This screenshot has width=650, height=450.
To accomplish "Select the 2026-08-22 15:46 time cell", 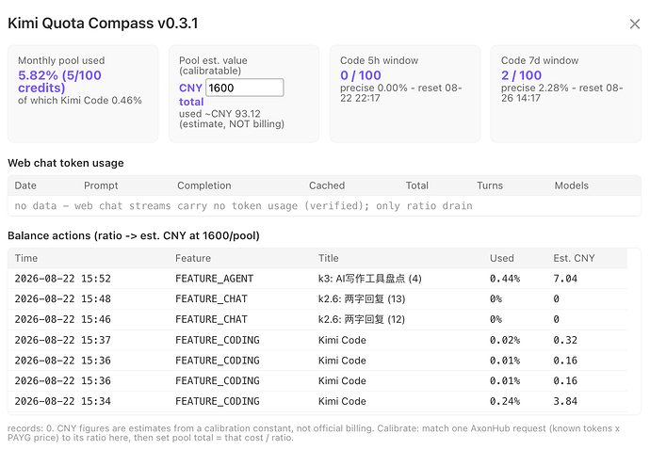I will (x=62, y=319).
